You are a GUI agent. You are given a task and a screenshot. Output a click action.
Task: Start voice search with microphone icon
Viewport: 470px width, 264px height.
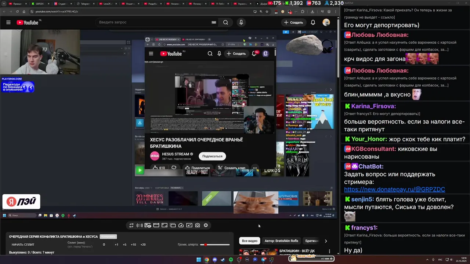pyautogui.click(x=241, y=22)
